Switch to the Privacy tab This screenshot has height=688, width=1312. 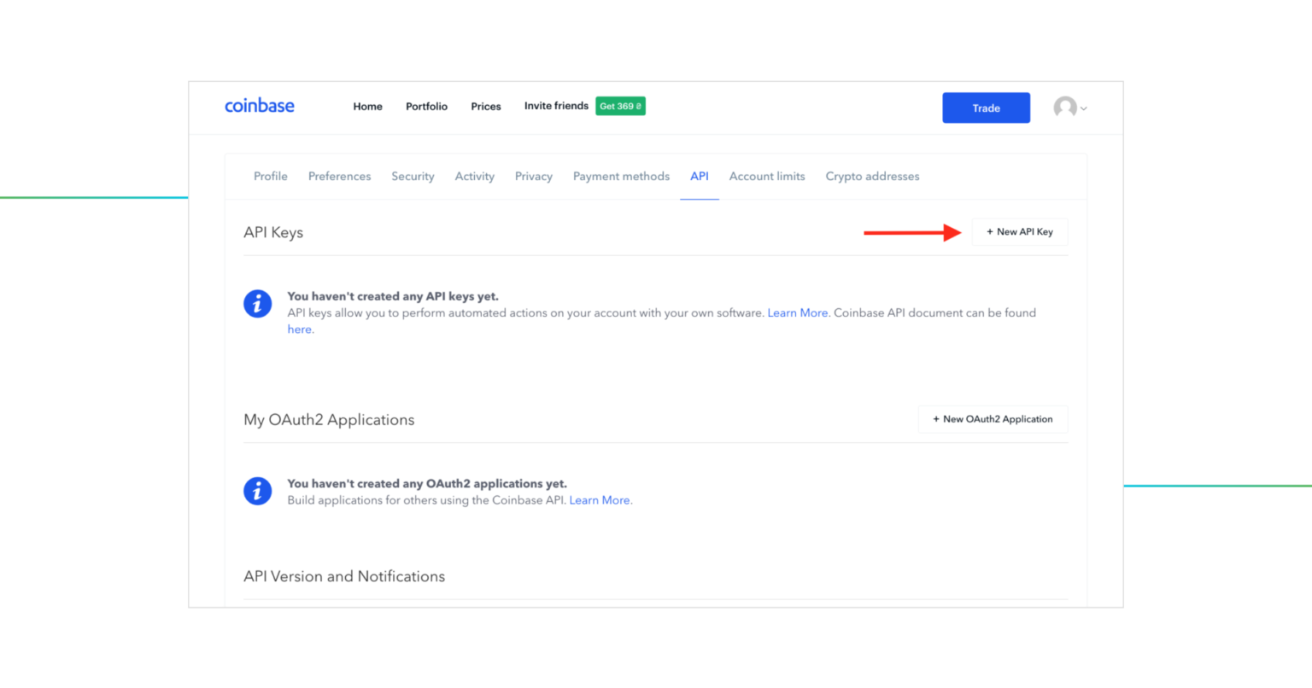[533, 176]
